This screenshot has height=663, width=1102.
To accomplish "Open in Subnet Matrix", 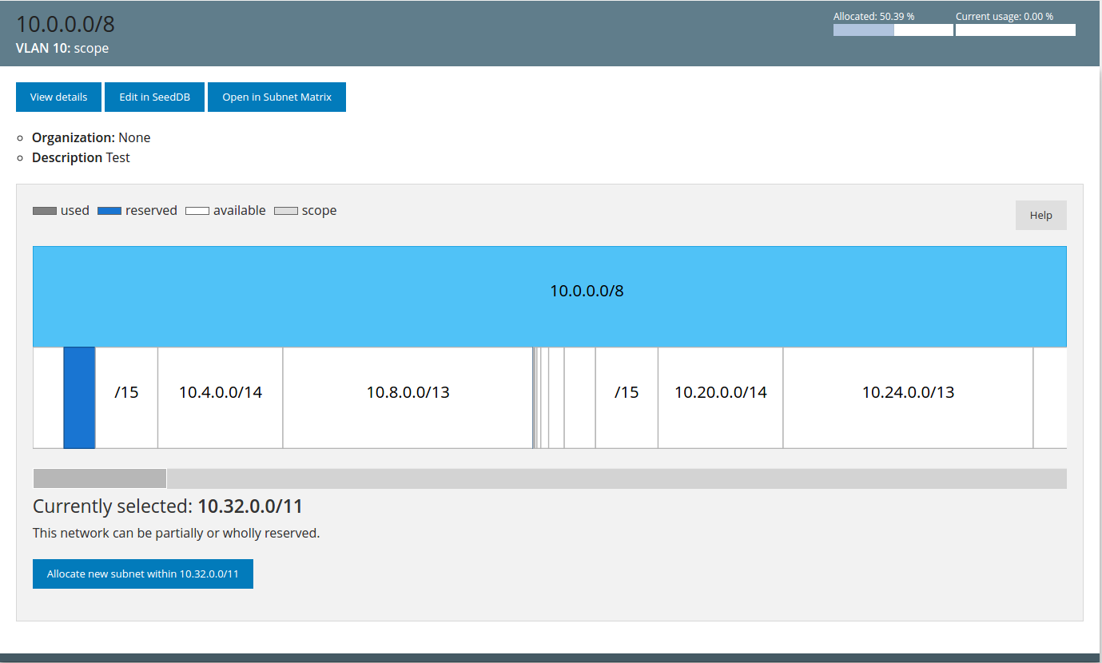I will pyautogui.click(x=276, y=97).
